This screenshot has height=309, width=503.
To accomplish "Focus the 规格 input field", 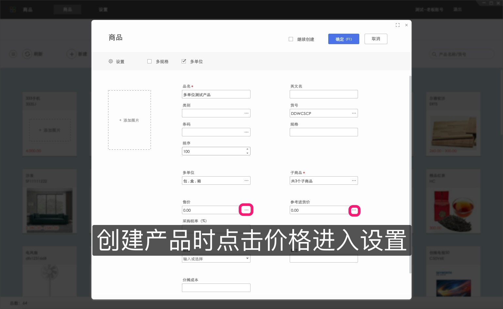I will [324, 132].
